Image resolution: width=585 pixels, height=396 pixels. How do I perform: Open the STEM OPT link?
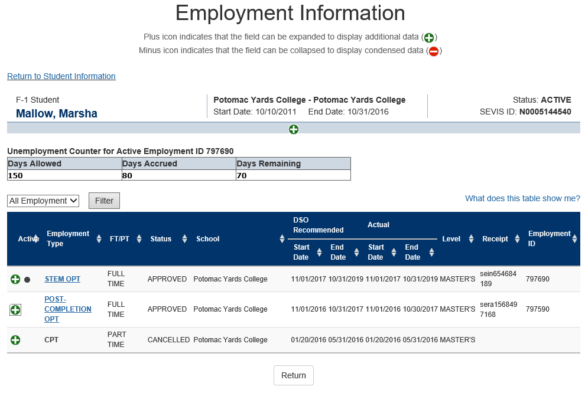(x=62, y=279)
